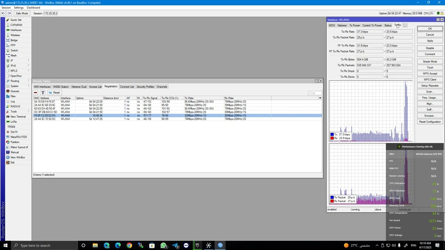Click the Reset Configuration button
The width and height of the screenshot is (445, 250).
(x=430, y=122)
